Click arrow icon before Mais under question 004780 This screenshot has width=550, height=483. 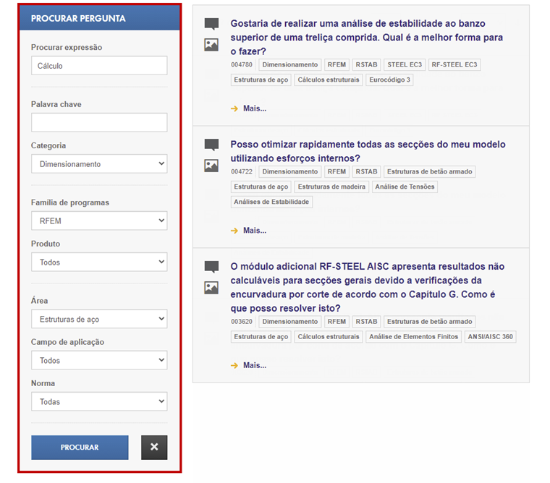pos(234,108)
